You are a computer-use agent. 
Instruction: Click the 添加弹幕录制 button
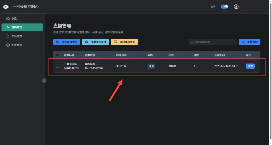[125, 42]
